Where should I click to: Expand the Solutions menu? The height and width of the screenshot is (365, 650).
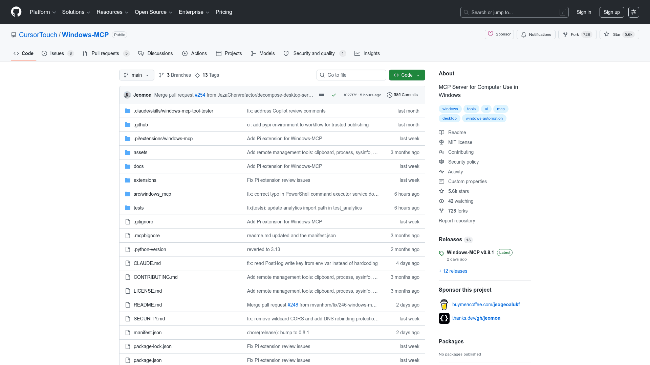click(x=76, y=12)
